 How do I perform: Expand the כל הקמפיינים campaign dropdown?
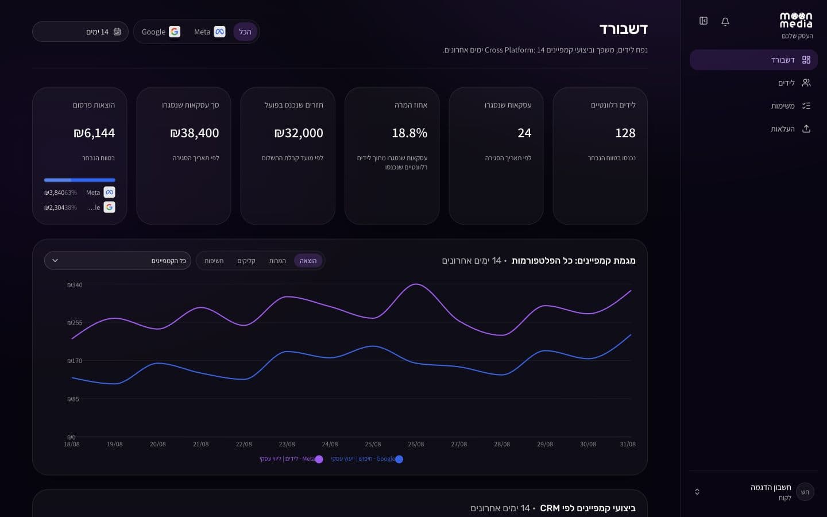[x=118, y=260]
